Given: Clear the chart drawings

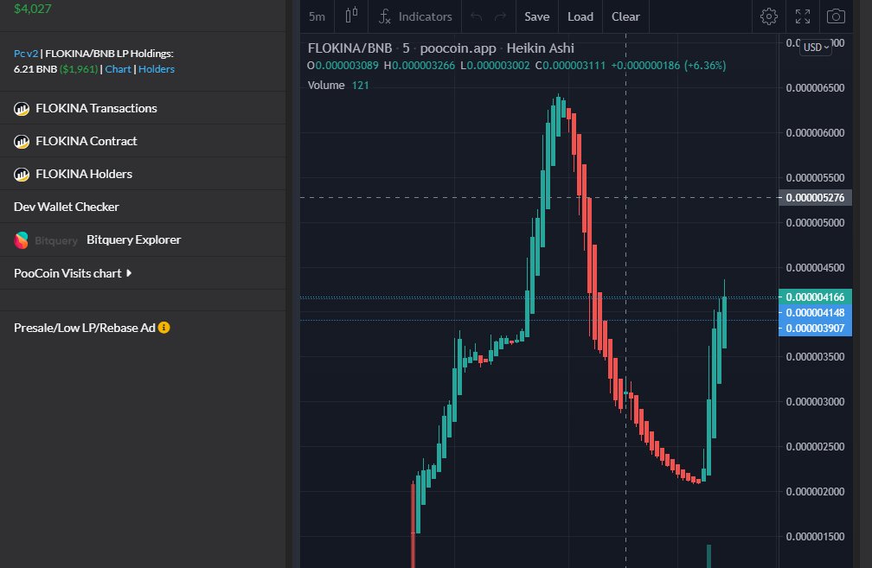Looking at the screenshot, I should [625, 16].
